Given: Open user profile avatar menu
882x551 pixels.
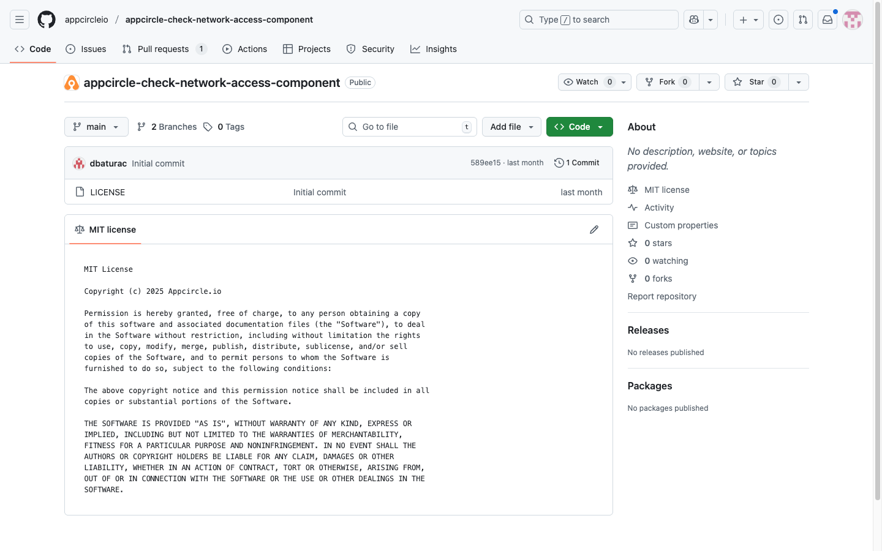Looking at the screenshot, I should pos(852,20).
